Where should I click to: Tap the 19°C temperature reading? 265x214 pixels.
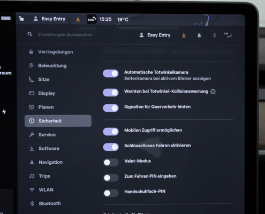click(123, 19)
